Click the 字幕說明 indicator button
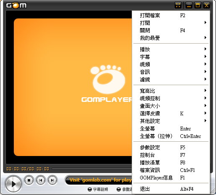Image resolution: width=216 pixels, height=195 pixels. pos(98,190)
